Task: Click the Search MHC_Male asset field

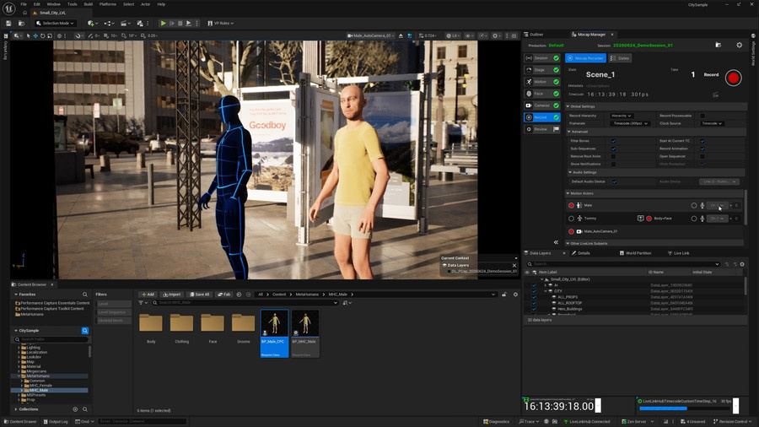Action: coord(245,303)
